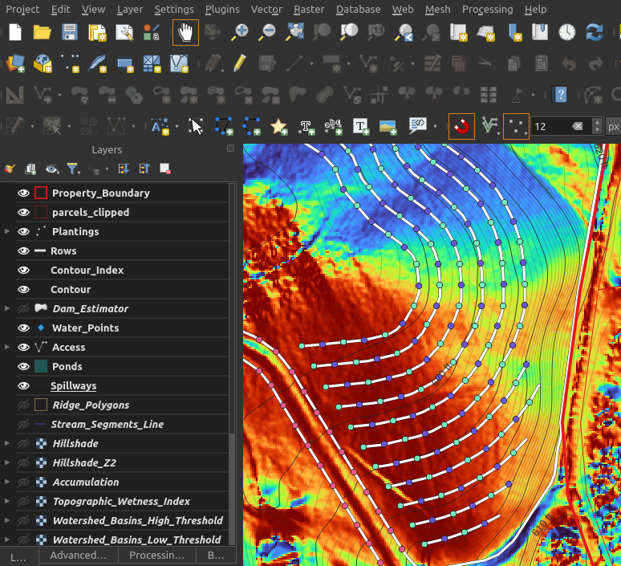Viewport: 621px width, 566px height.
Task: Click the Open Project folder icon
Action: pos(43,33)
